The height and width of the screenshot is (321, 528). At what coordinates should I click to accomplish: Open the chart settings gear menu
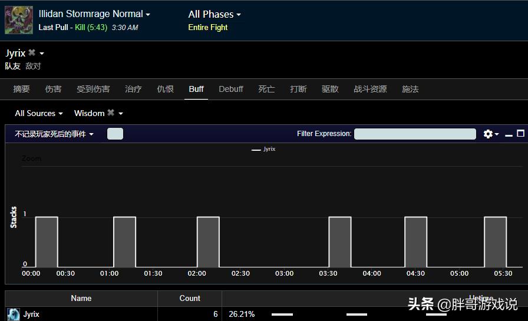coord(490,134)
